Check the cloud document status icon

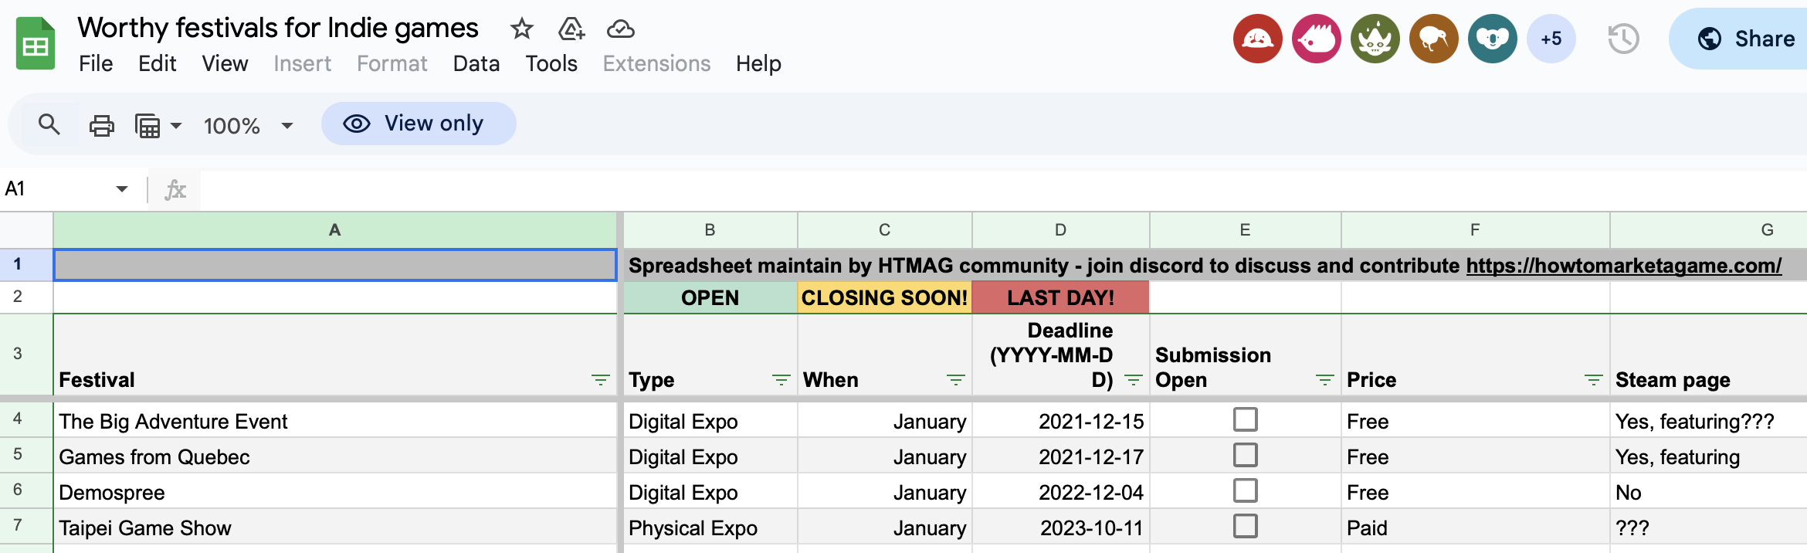[620, 29]
